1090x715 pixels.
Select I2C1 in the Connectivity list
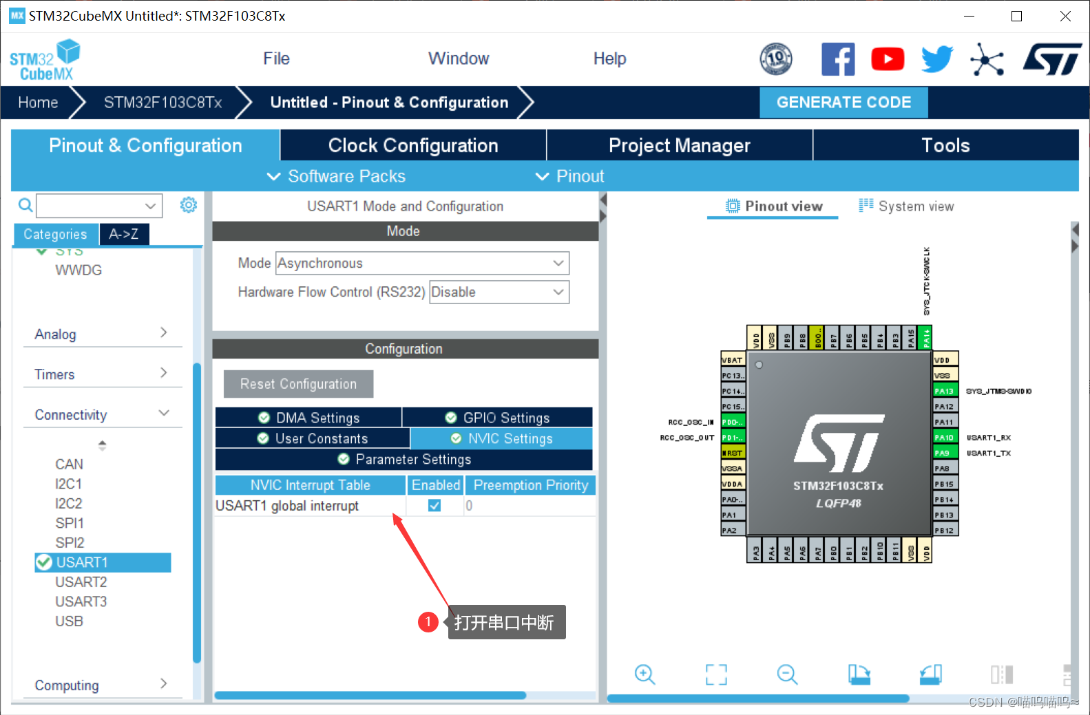click(x=69, y=484)
